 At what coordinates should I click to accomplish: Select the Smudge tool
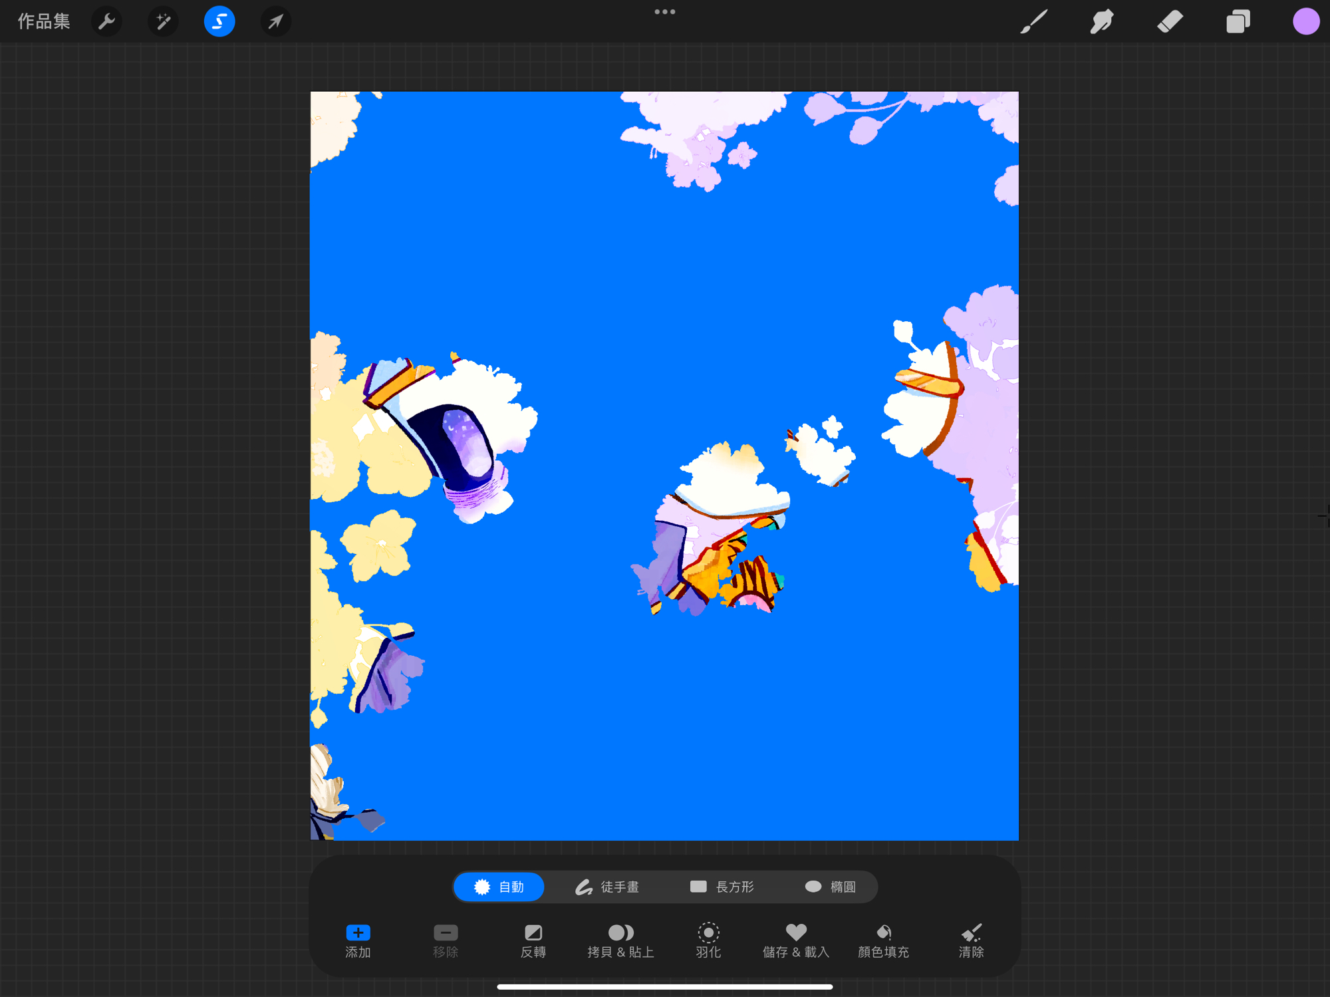[1102, 22]
